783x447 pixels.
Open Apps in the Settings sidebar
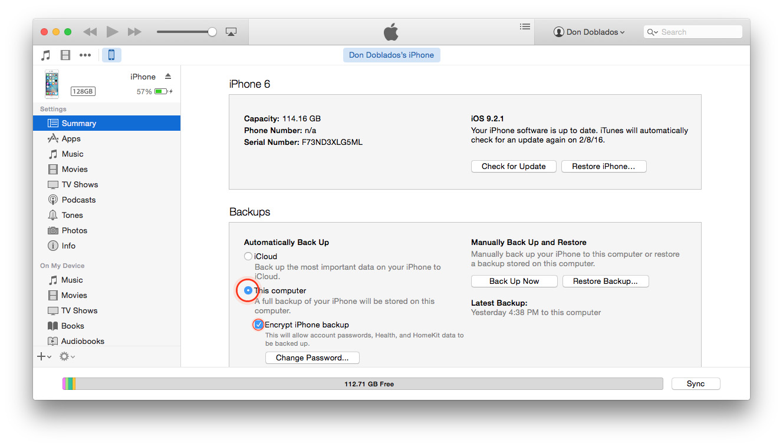(x=107, y=138)
